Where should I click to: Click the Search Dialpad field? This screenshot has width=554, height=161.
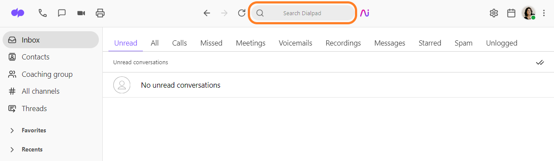[x=303, y=13]
